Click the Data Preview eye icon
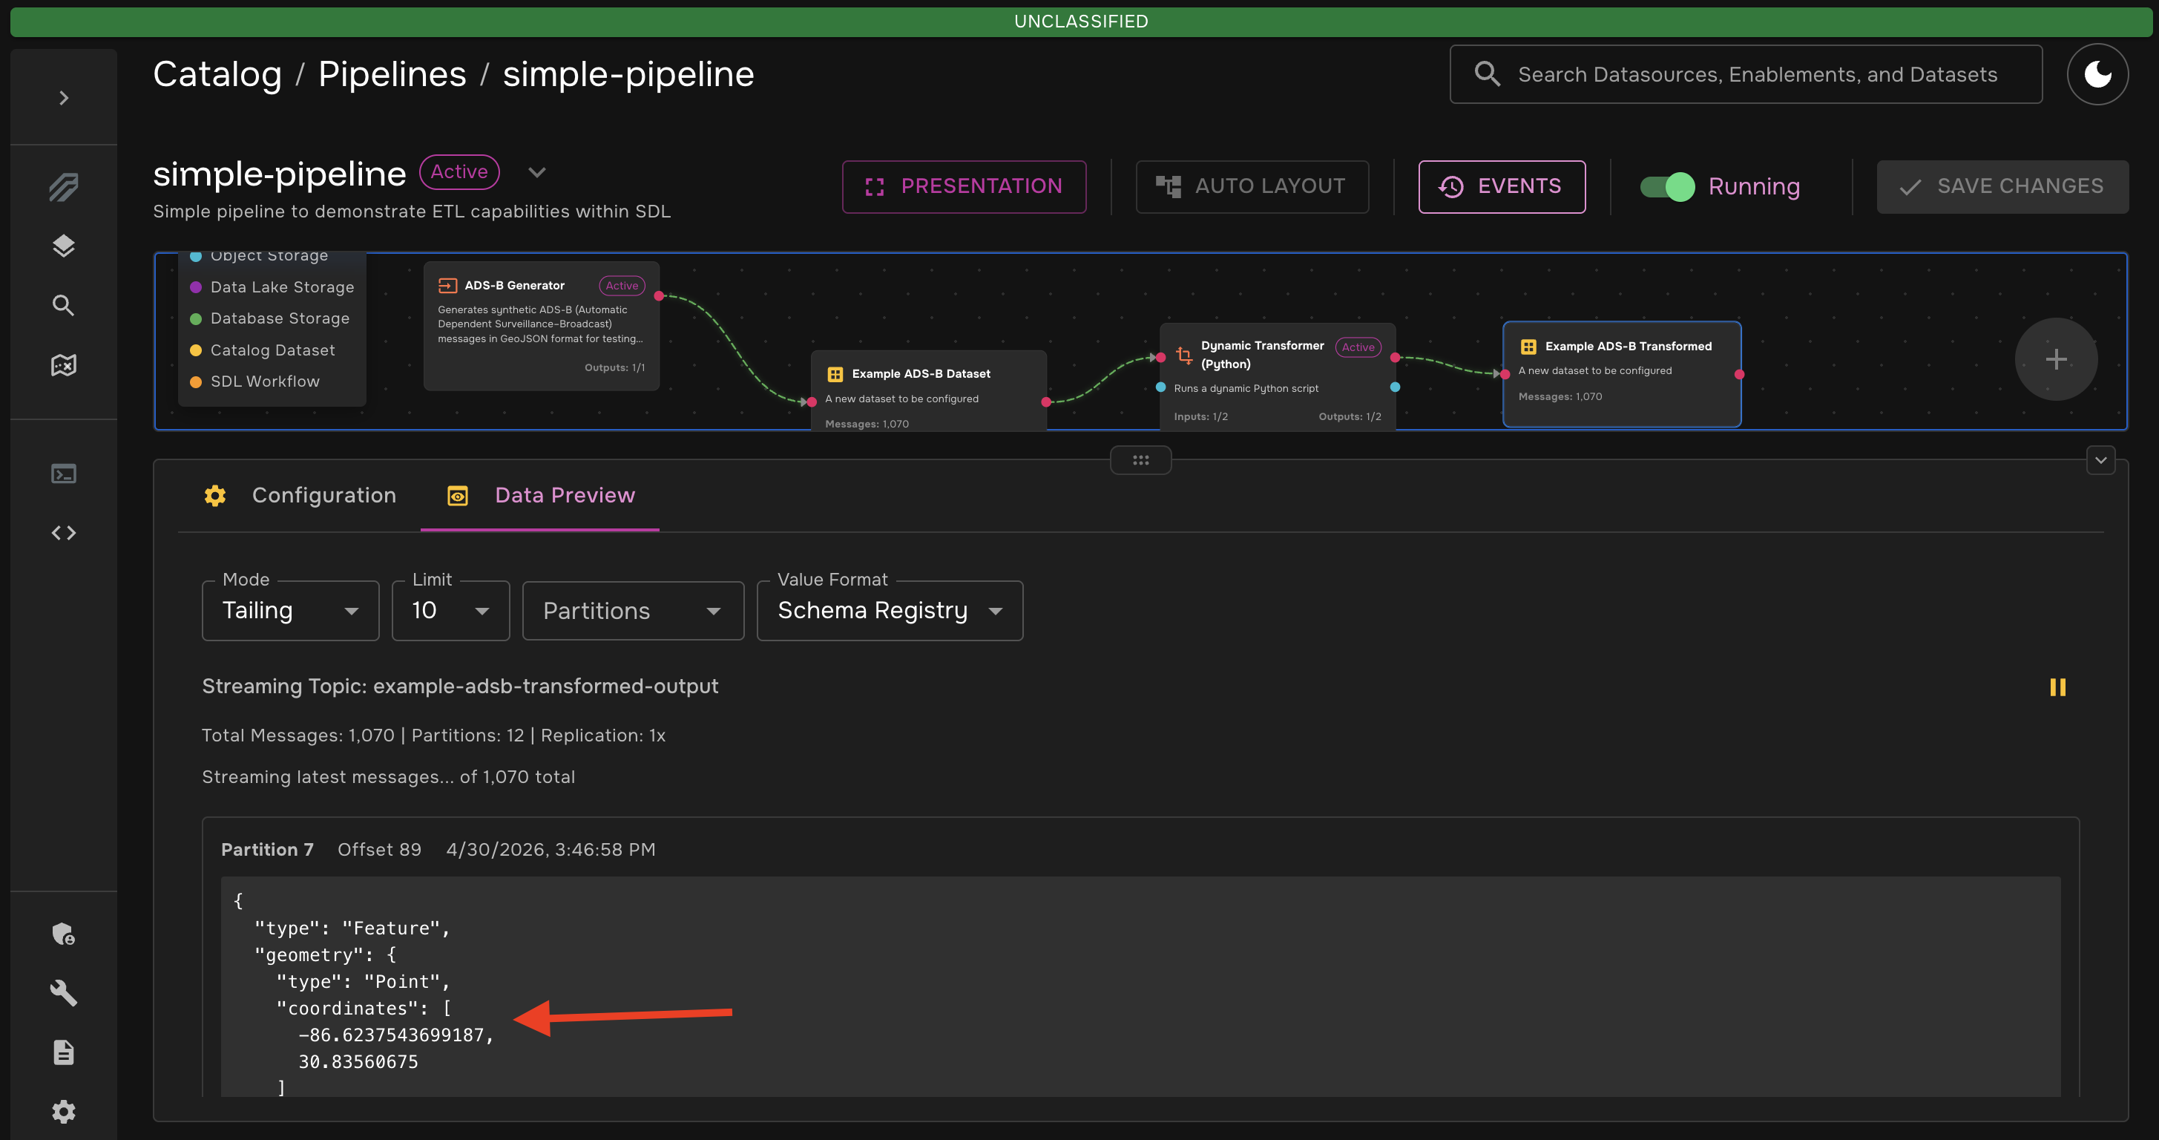 [458, 497]
